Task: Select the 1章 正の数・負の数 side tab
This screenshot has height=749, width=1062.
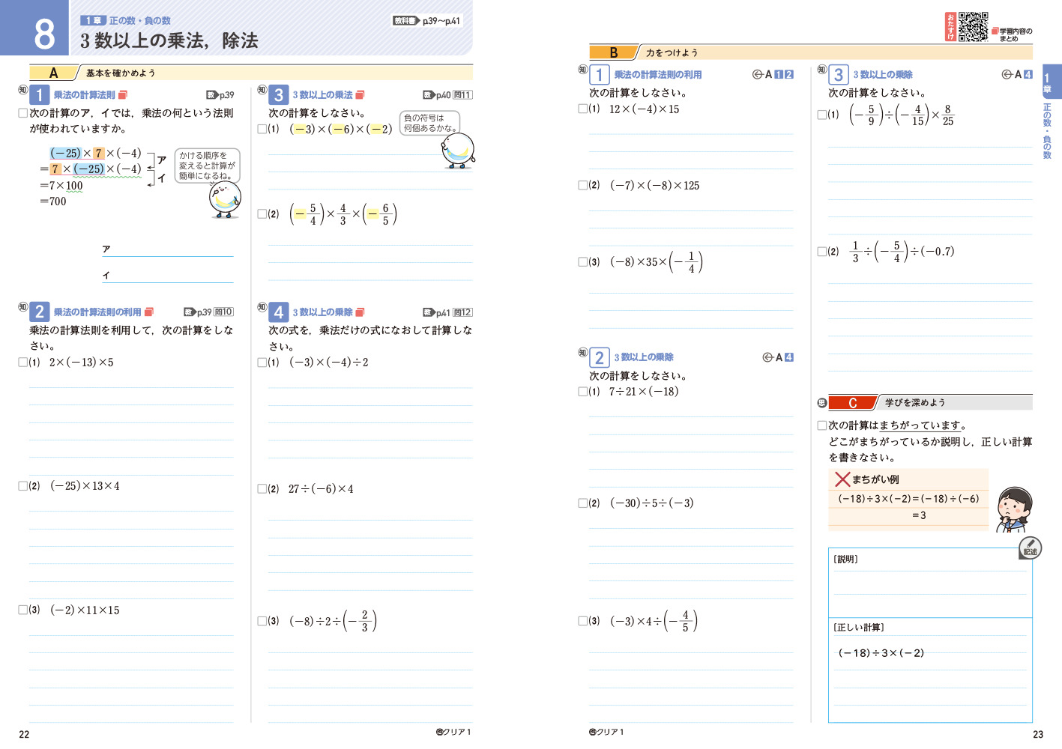Action: click(x=1051, y=112)
